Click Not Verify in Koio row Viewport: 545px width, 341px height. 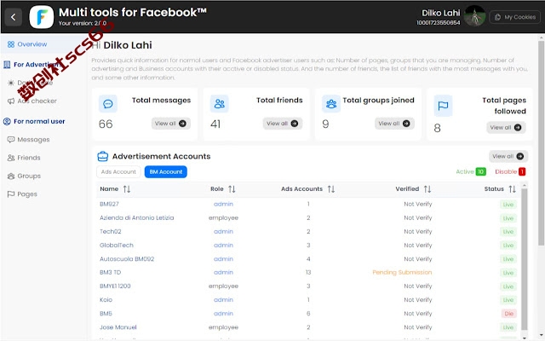418,299
